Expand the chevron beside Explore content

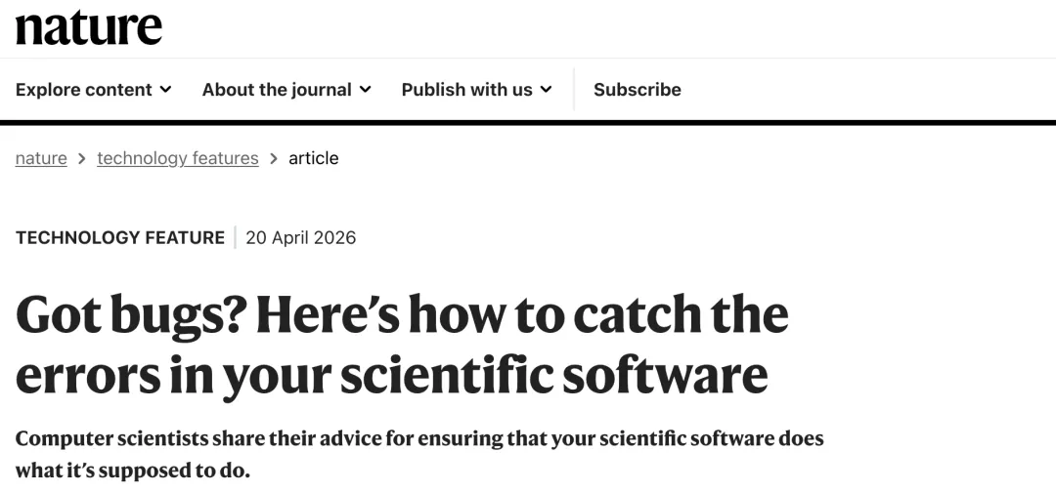click(x=165, y=90)
